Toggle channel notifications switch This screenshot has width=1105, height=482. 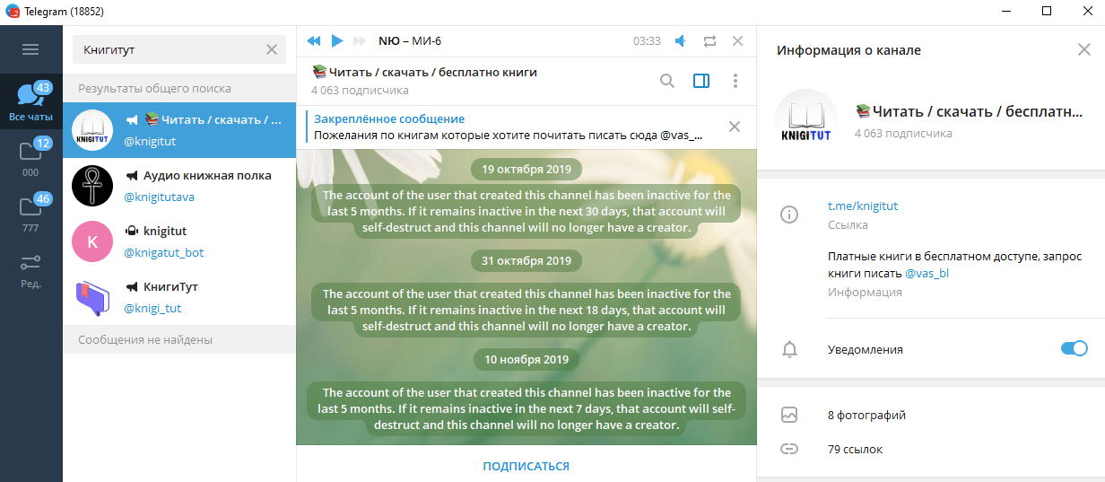click(1073, 349)
